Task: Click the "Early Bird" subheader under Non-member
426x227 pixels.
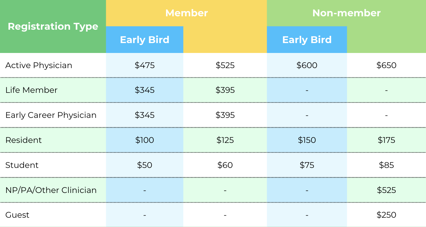Action: click(x=307, y=40)
